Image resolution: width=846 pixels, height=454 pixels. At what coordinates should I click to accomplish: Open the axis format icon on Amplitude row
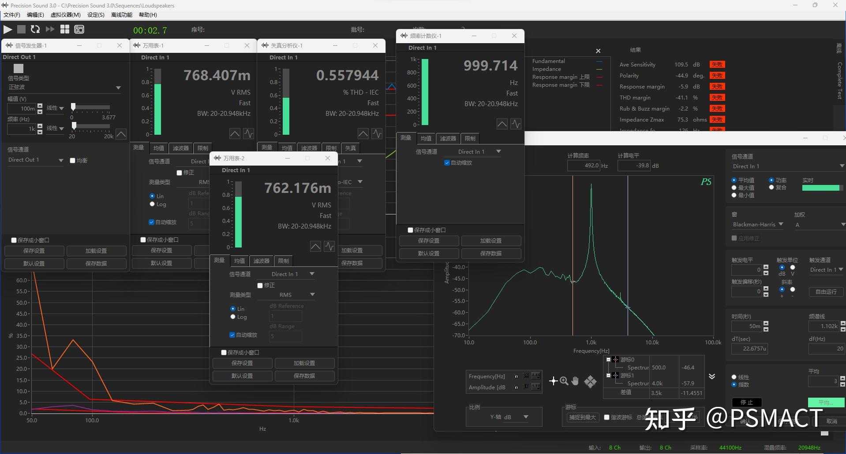[x=536, y=387]
